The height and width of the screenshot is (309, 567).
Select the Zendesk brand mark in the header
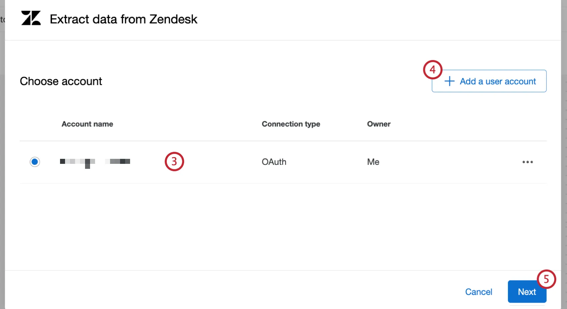tap(31, 19)
